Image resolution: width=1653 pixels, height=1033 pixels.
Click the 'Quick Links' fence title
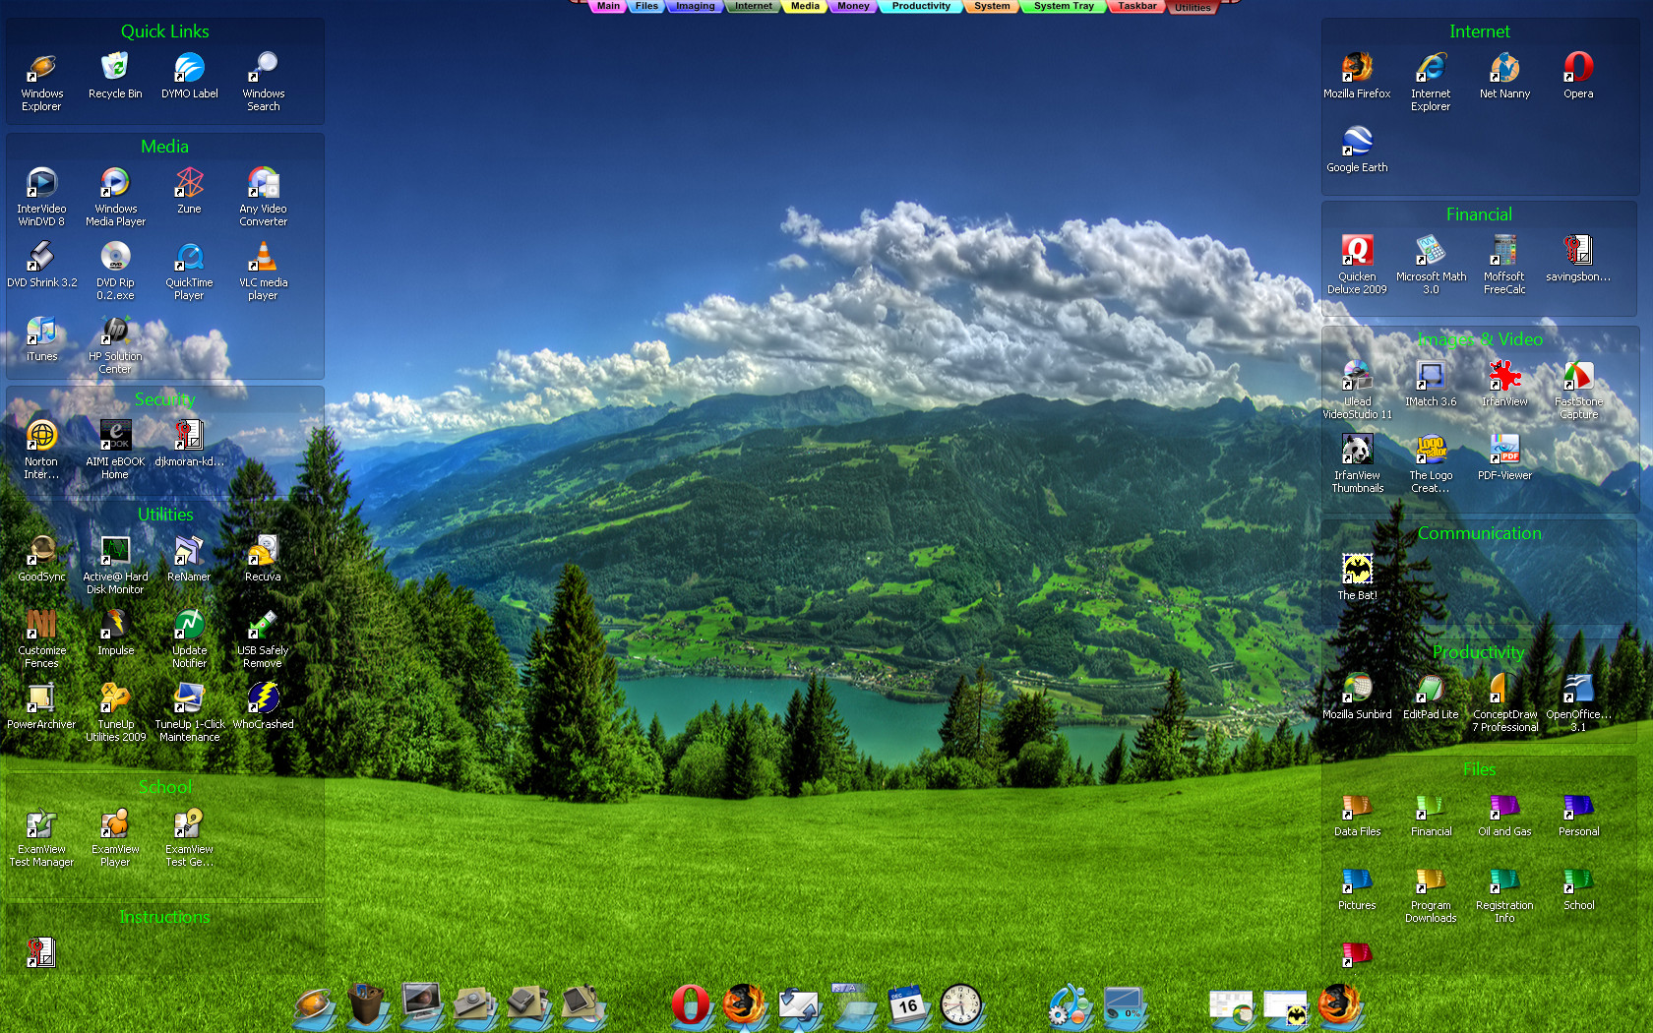[164, 31]
